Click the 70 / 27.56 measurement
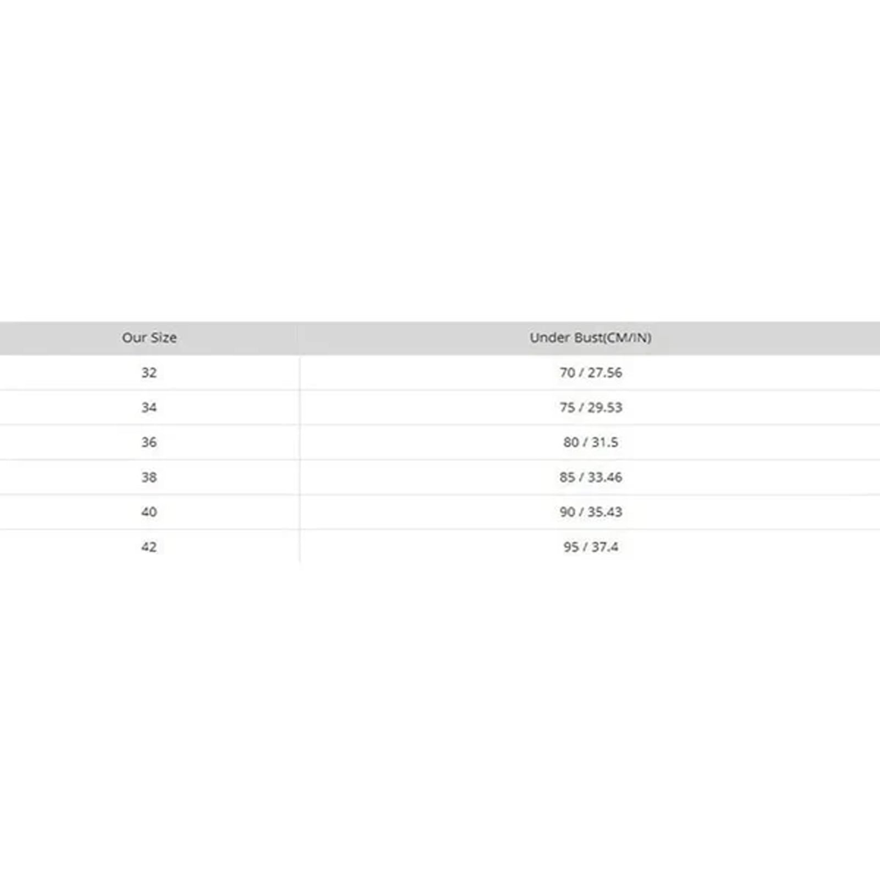 click(591, 372)
